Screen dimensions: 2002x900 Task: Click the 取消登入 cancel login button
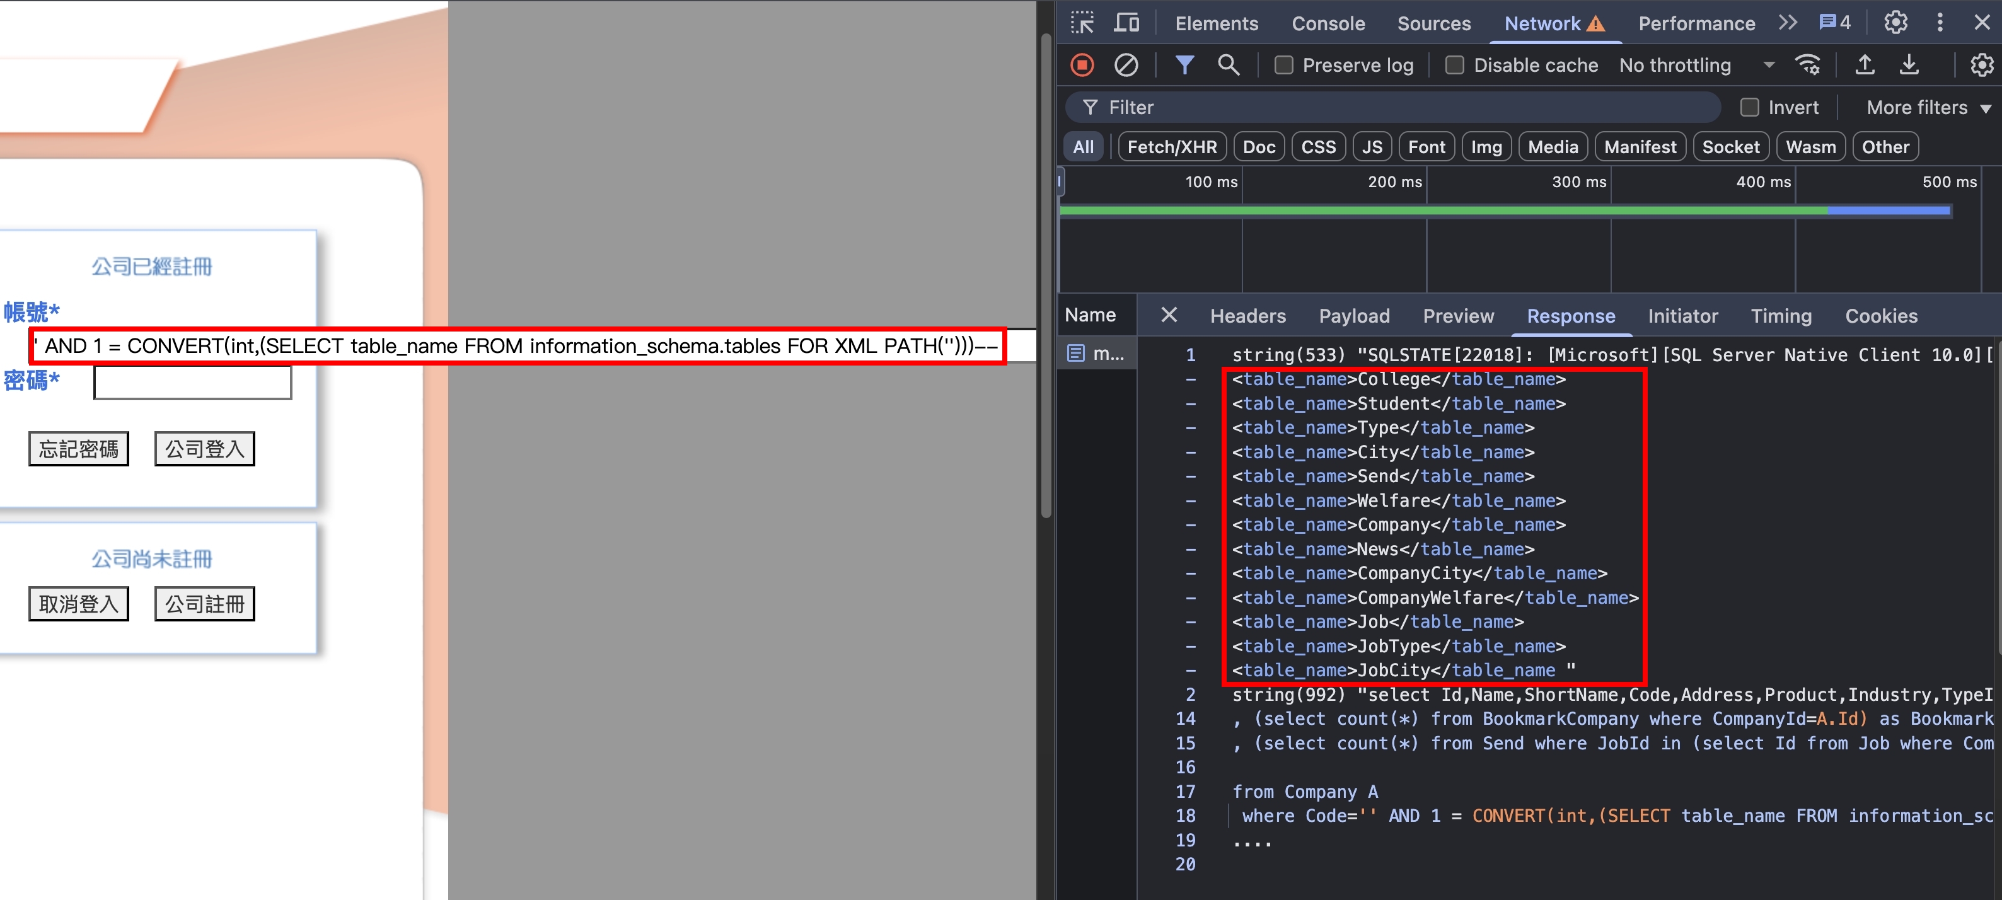click(x=79, y=603)
